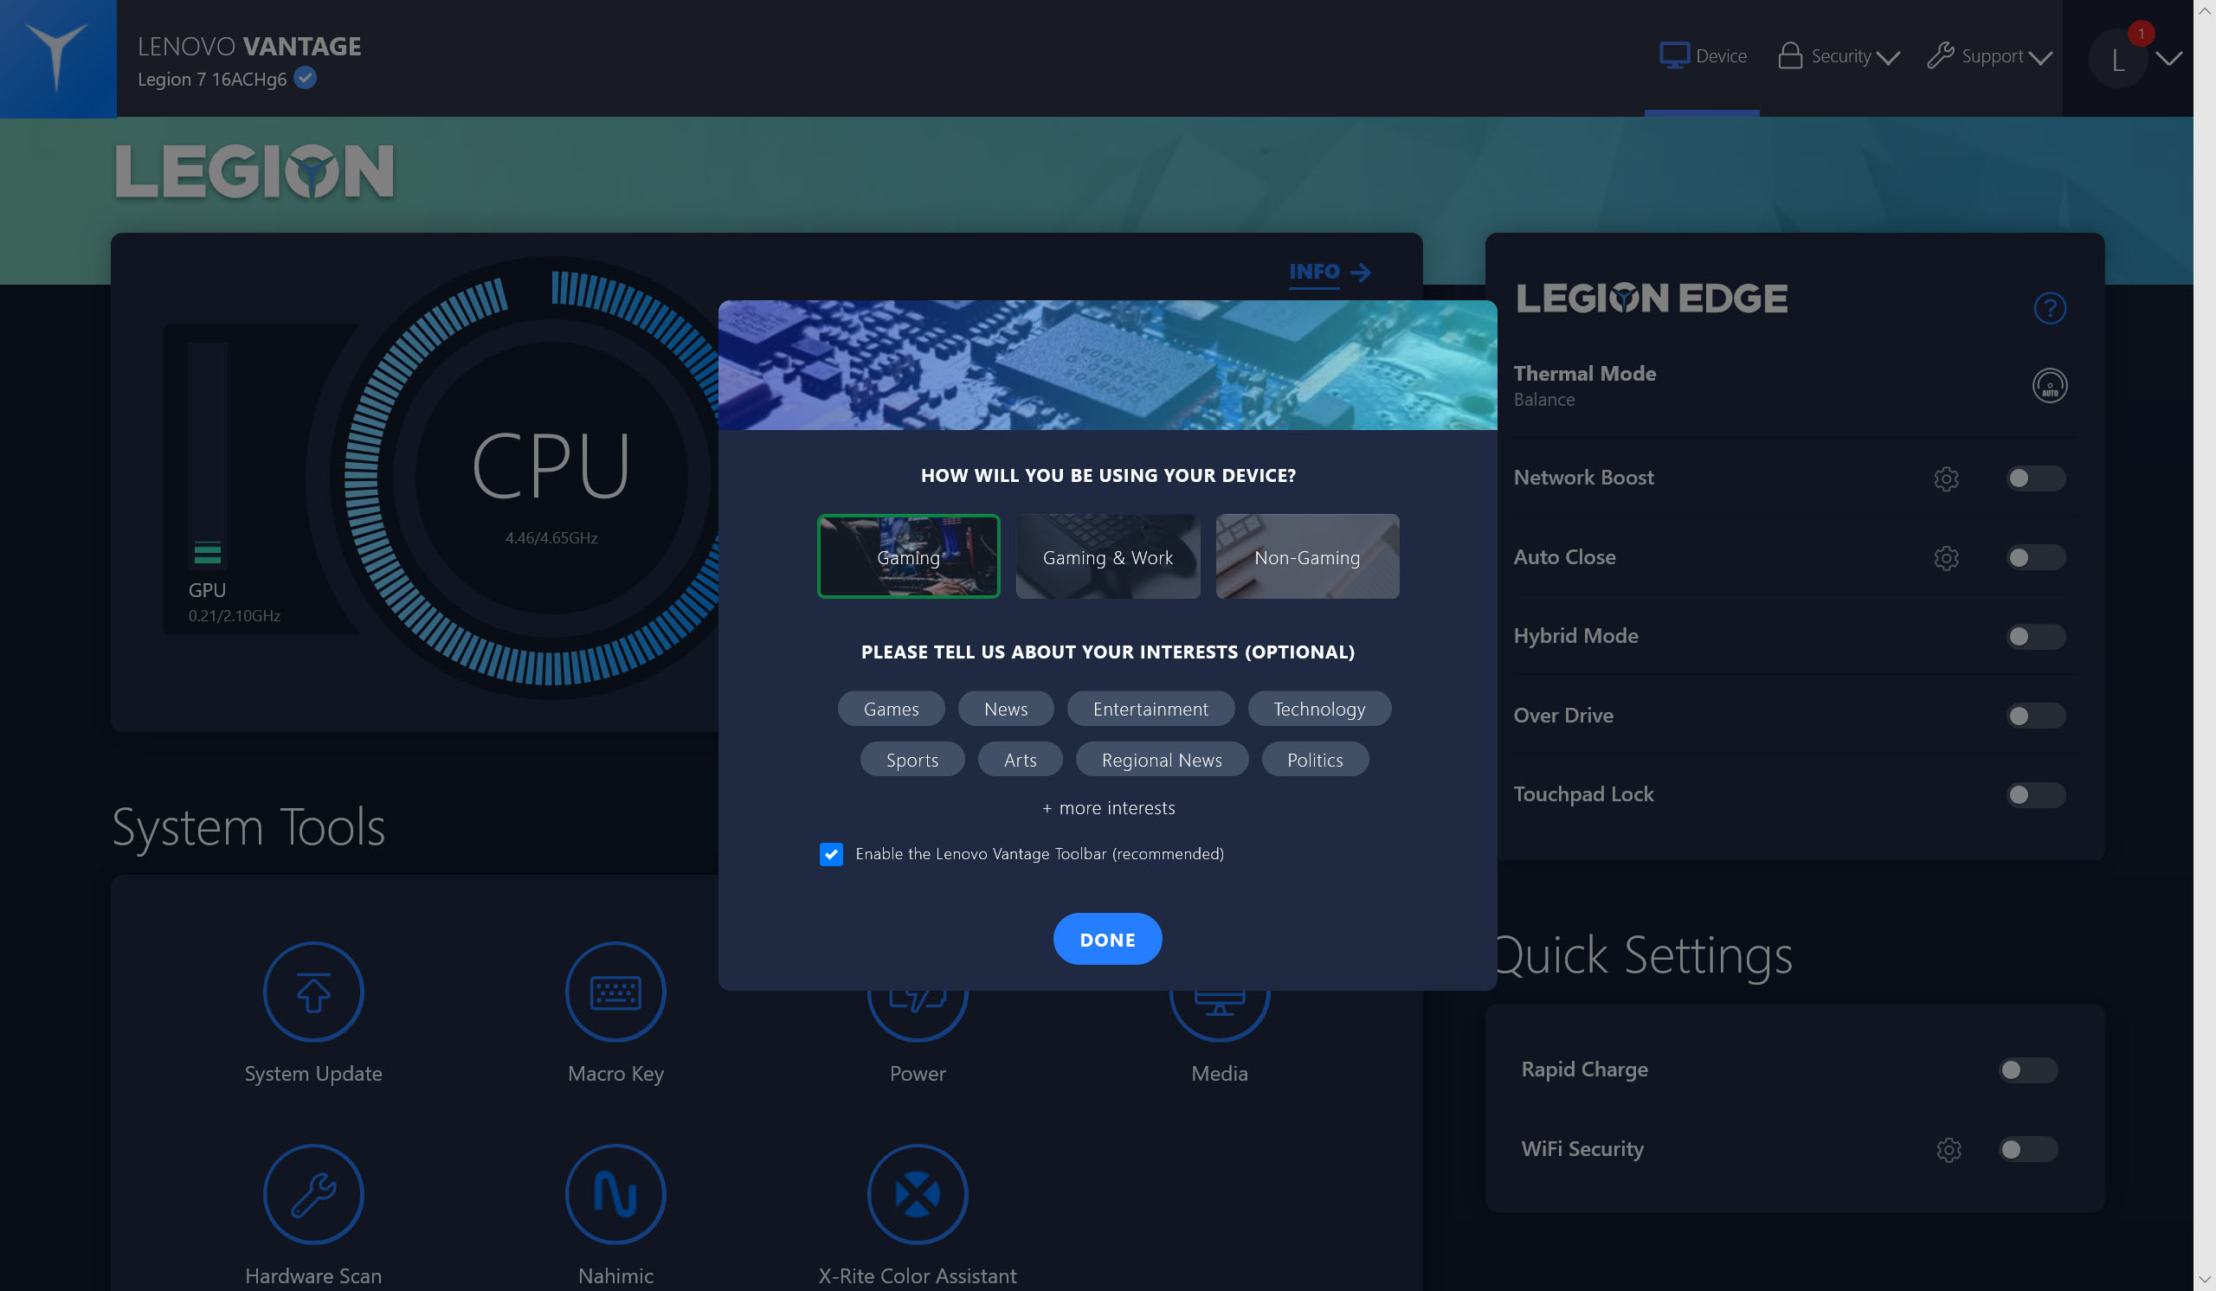
Task: Click the 4.46/4.65GHz CPU frequency text
Action: click(551, 538)
